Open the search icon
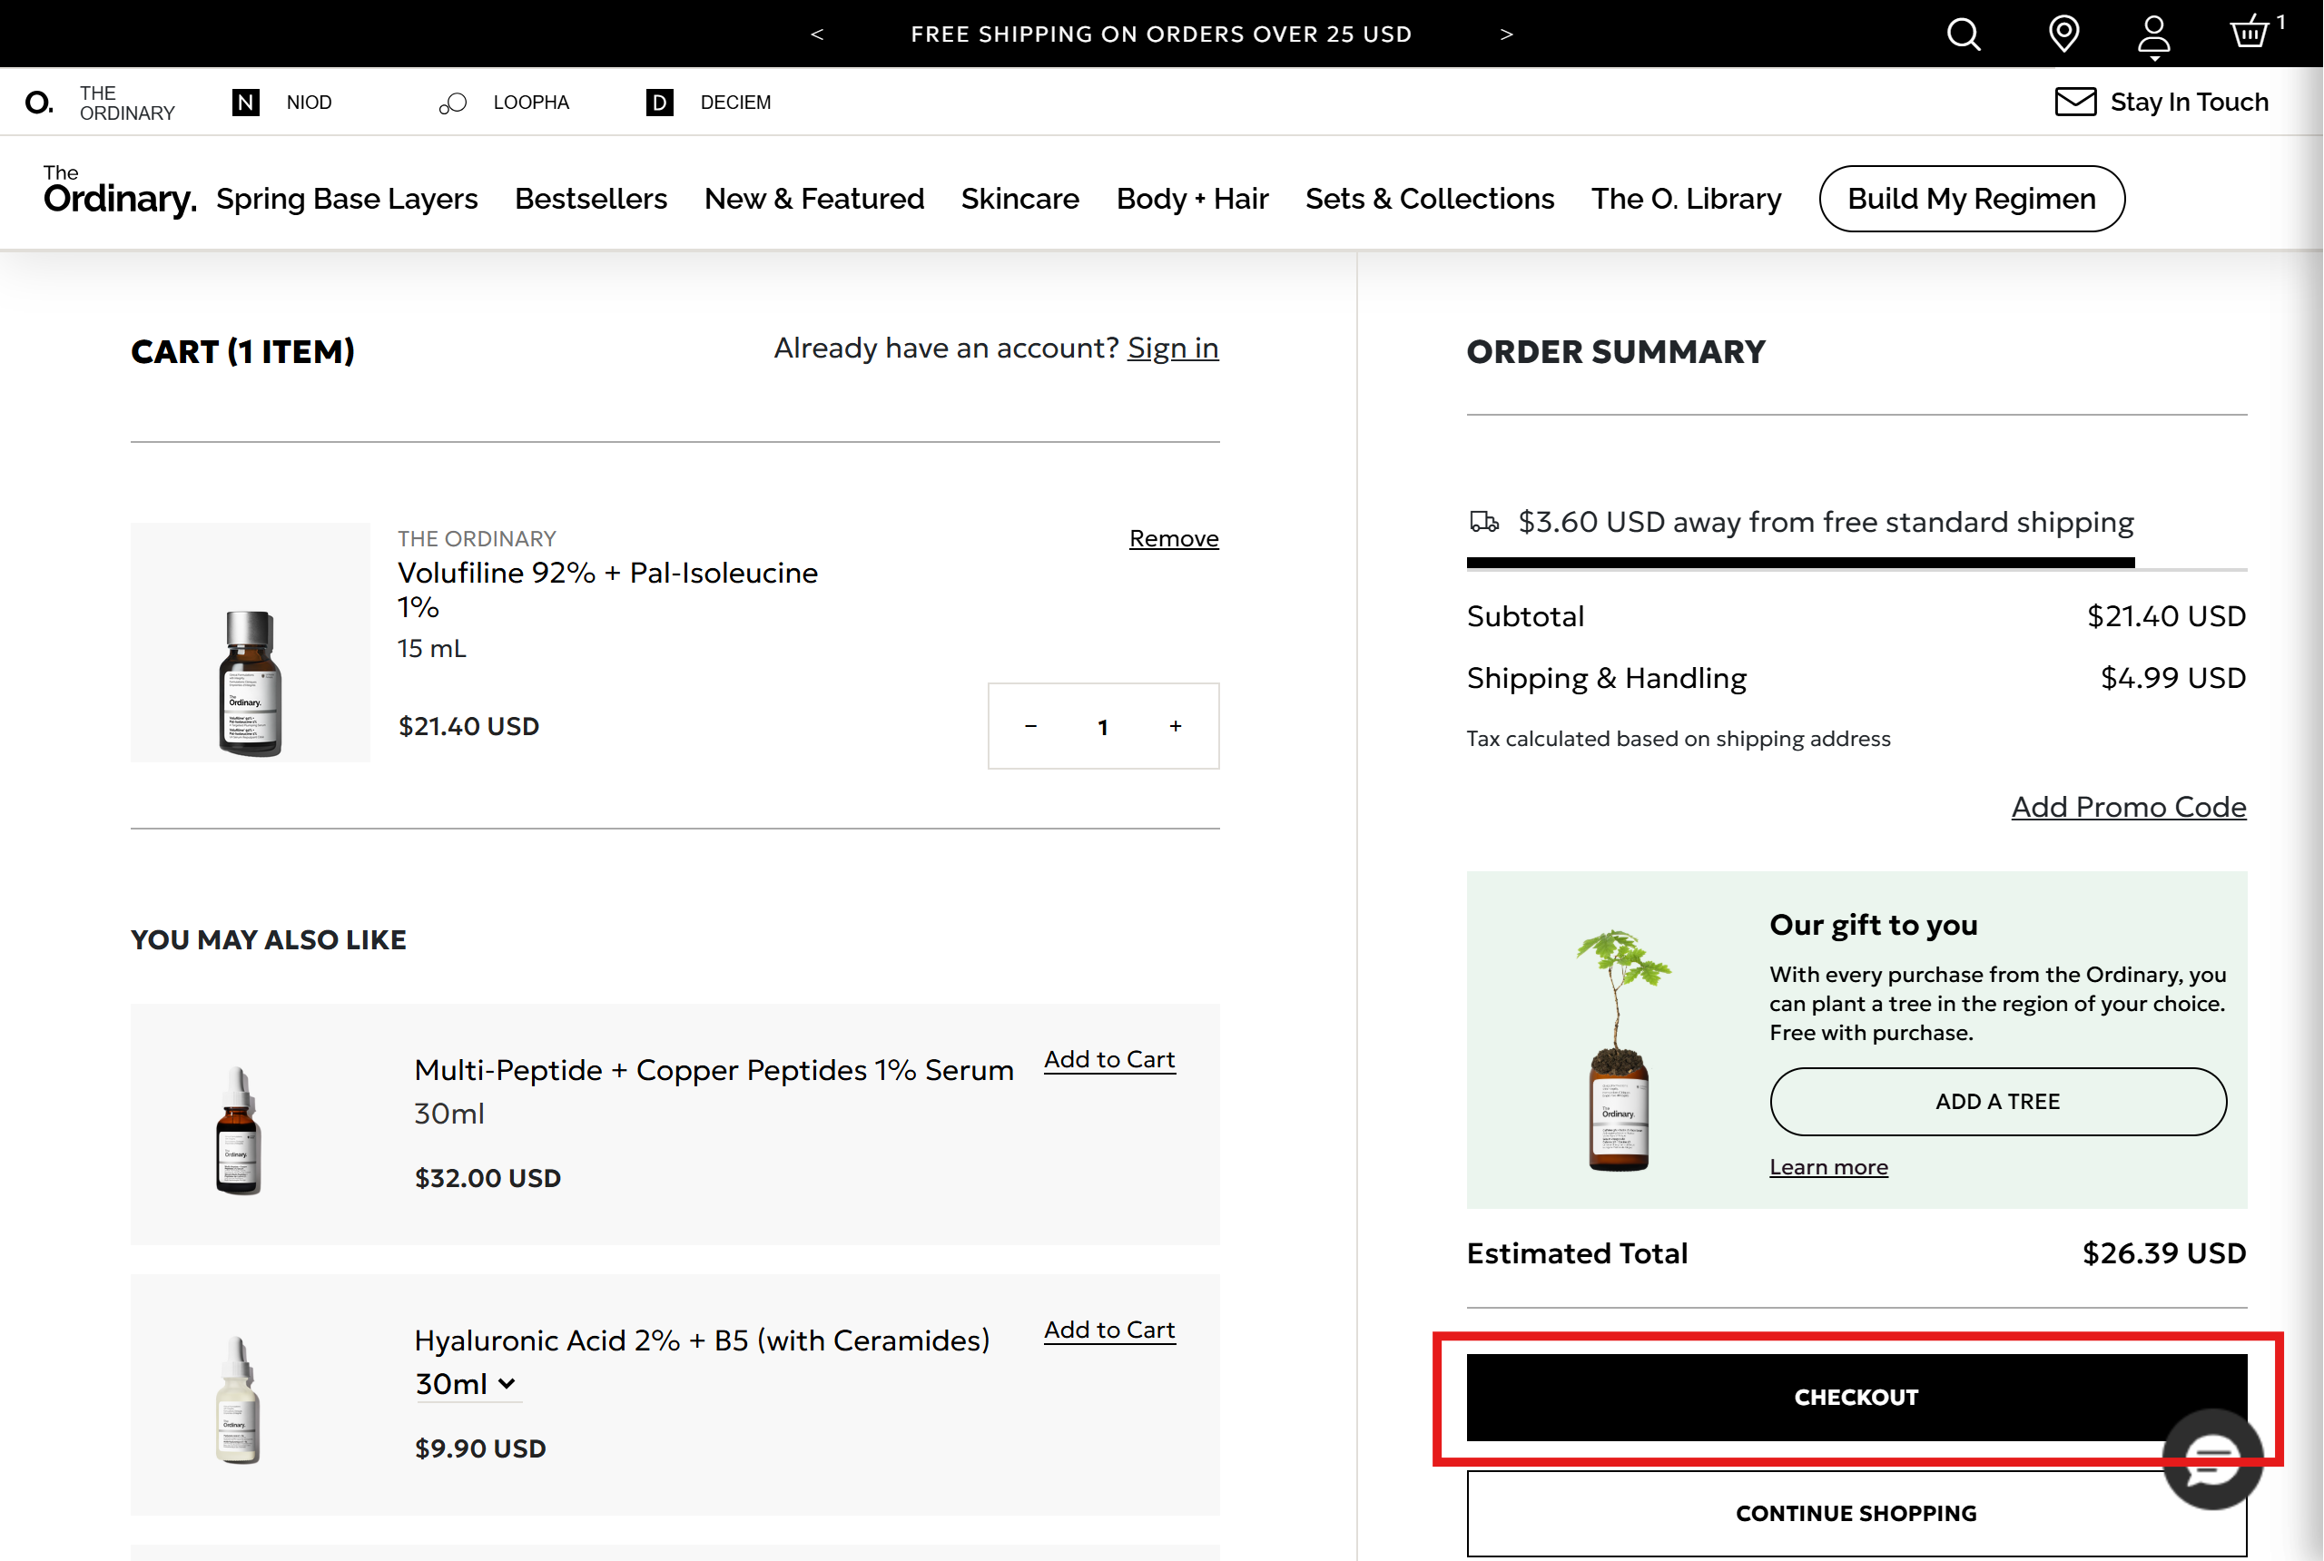Screen dimensions: 2324x1561 (x=1963, y=33)
